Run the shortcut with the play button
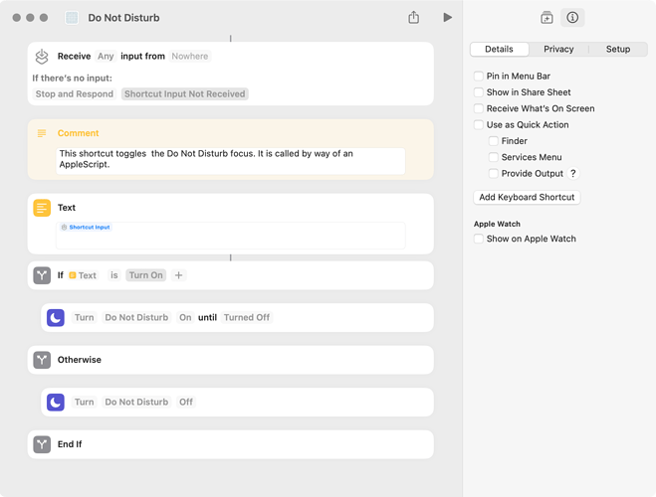The width and height of the screenshot is (656, 497). (x=447, y=18)
